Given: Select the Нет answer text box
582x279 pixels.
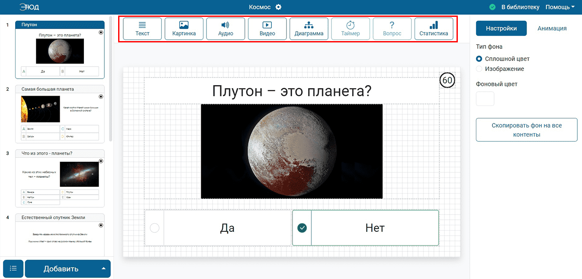Looking at the screenshot, I should [375, 228].
